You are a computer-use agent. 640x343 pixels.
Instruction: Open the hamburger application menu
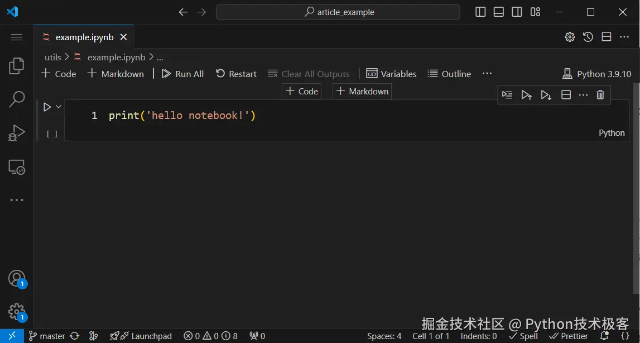coord(17,37)
